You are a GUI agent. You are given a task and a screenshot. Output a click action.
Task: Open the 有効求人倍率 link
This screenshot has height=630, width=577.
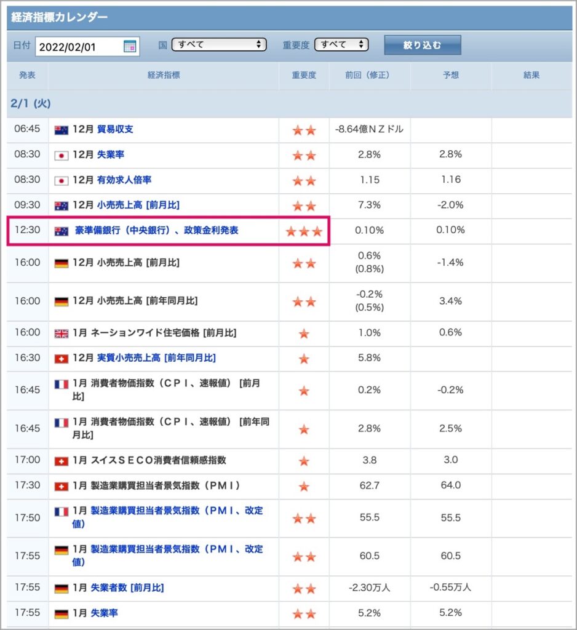(x=124, y=180)
